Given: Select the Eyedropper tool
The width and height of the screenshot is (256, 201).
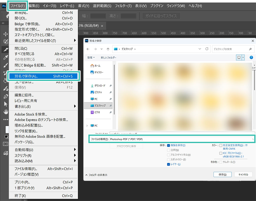Looking at the screenshot, I should point(5,58).
